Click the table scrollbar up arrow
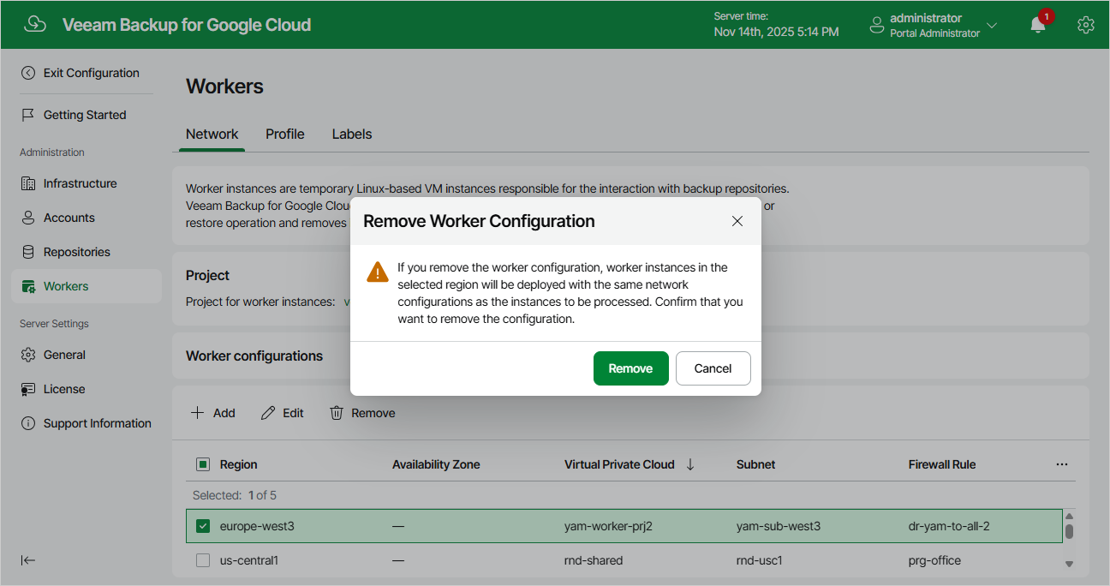Image resolution: width=1110 pixels, height=586 pixels. click(1069, 516)
